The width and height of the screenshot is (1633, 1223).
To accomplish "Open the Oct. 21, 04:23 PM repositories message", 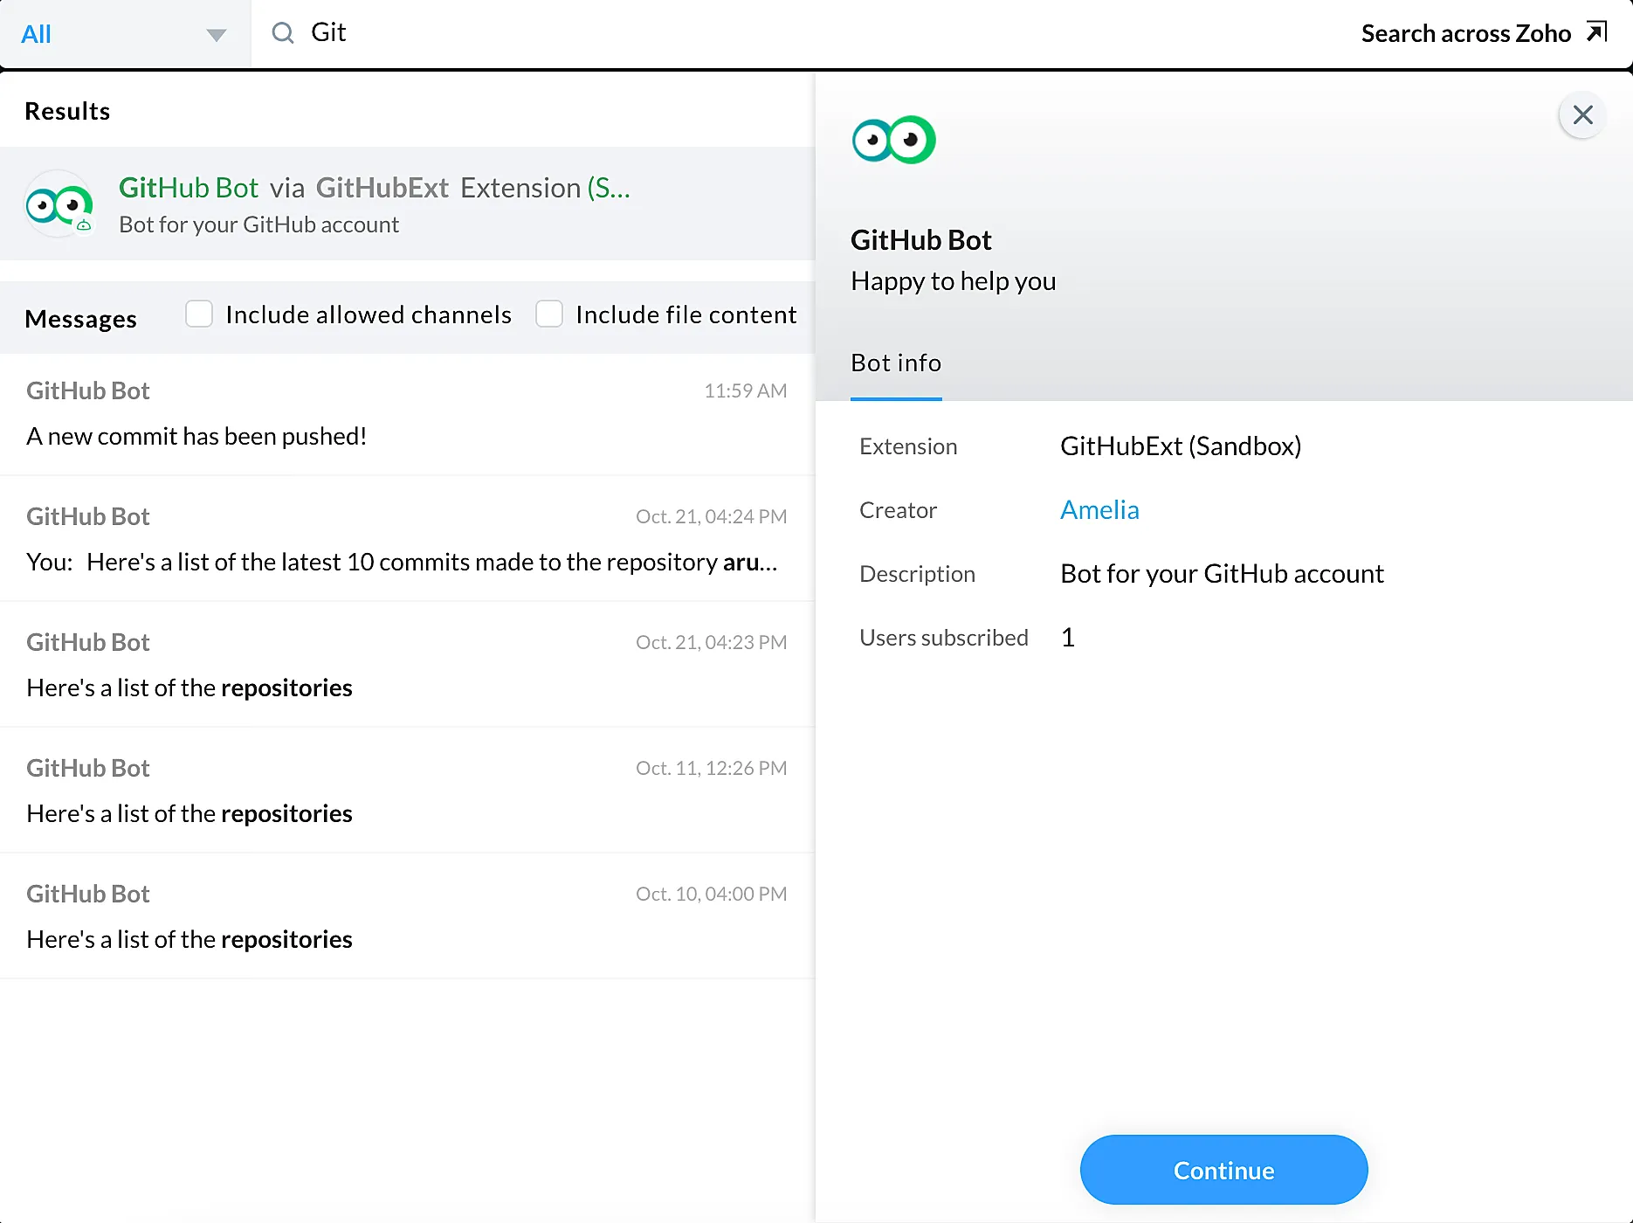I will coord(407,666).
